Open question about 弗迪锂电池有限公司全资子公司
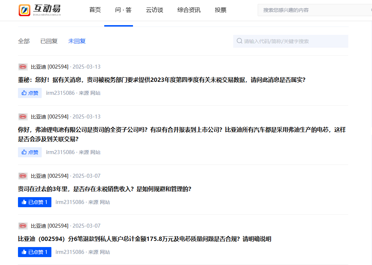 tap(182, 134)
